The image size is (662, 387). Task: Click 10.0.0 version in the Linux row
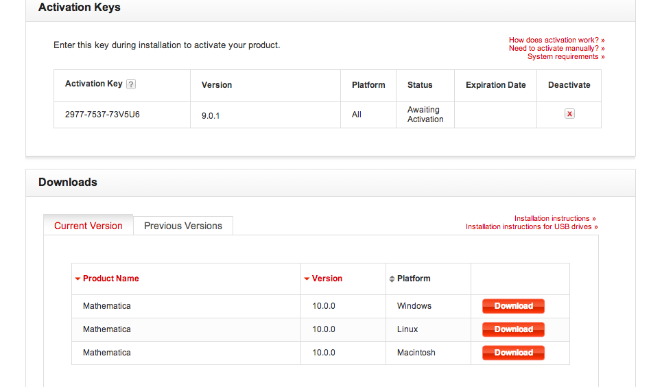coord(324,329)
